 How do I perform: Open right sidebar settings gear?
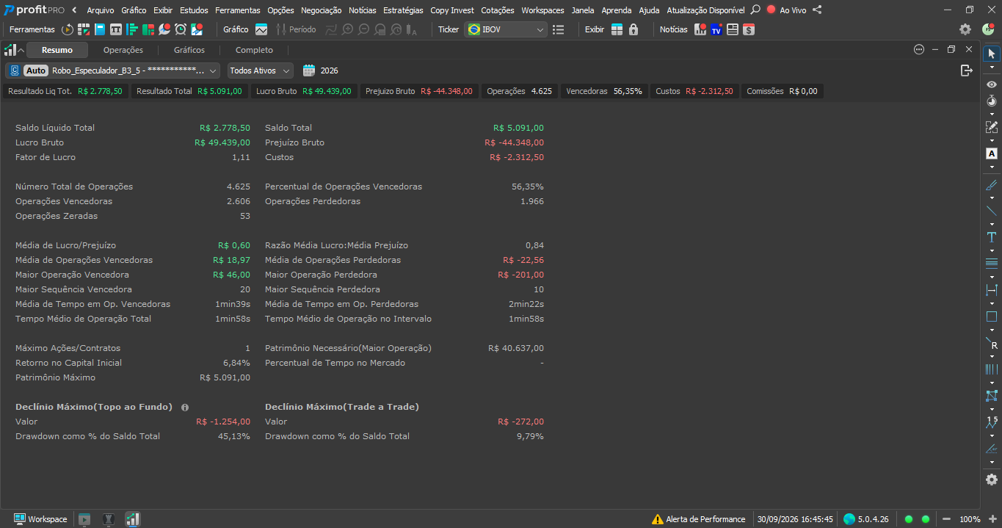click(x=992, y=480)
